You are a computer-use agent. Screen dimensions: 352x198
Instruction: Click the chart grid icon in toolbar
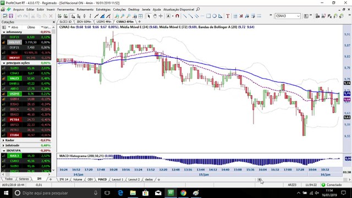pyautogui.click(x=141, y=16)
